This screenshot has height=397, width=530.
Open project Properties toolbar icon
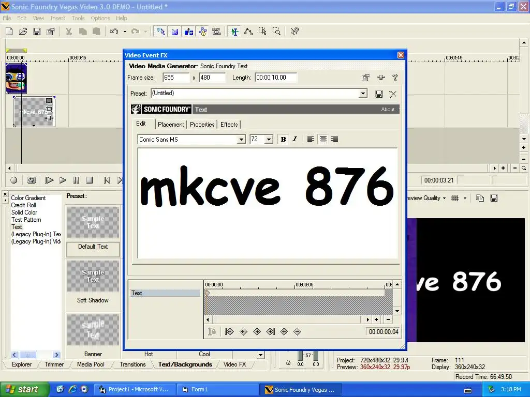[50, 32]
